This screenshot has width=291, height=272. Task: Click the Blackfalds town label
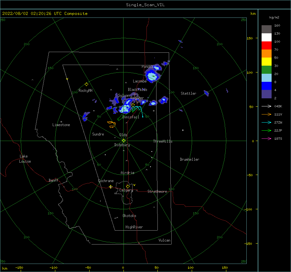point(137,90)
